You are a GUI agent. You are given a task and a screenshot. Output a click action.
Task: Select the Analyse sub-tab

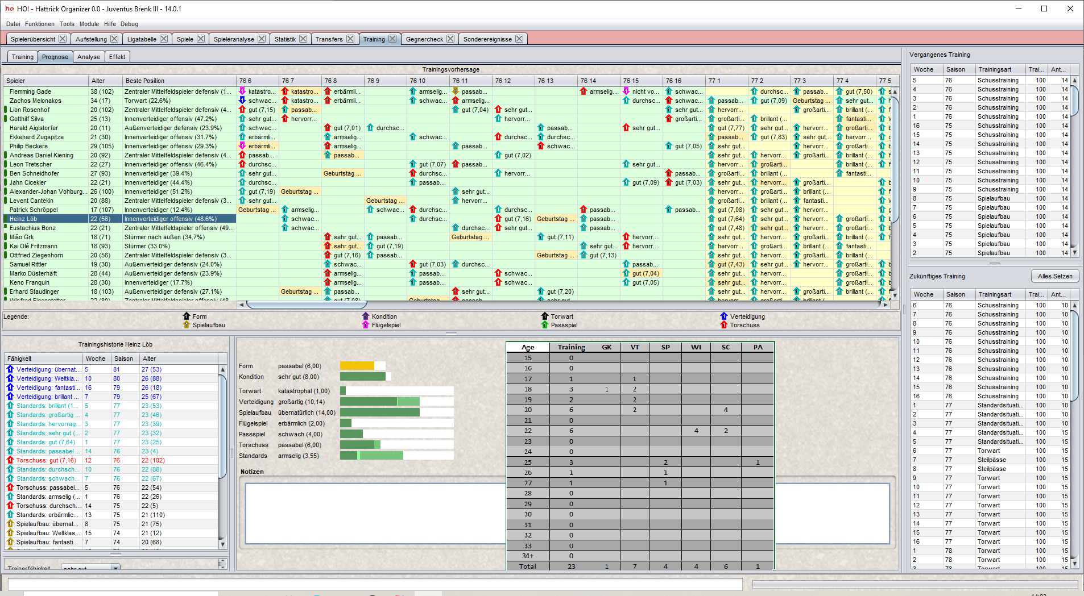coord(88,56)
